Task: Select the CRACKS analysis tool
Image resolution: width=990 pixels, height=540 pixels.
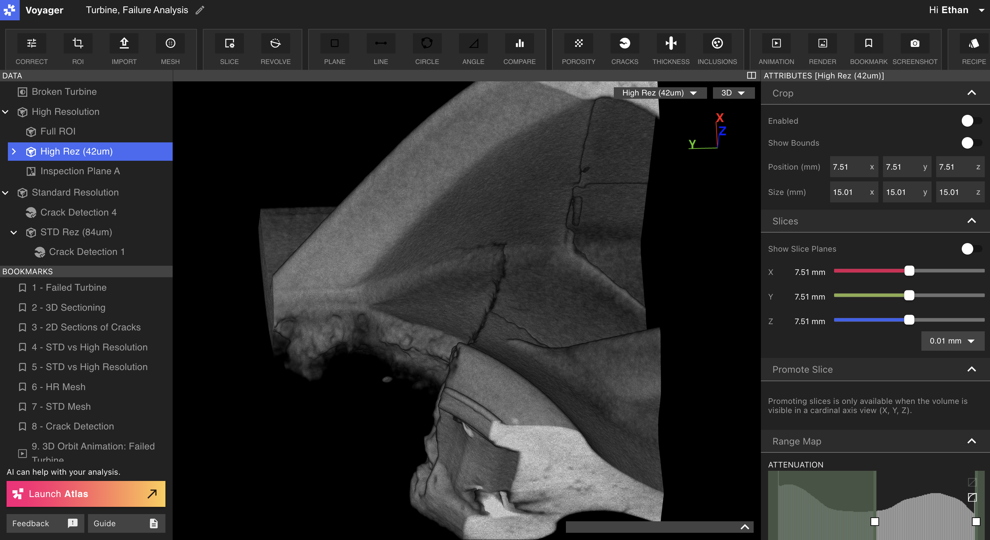Action: (625, 49)
